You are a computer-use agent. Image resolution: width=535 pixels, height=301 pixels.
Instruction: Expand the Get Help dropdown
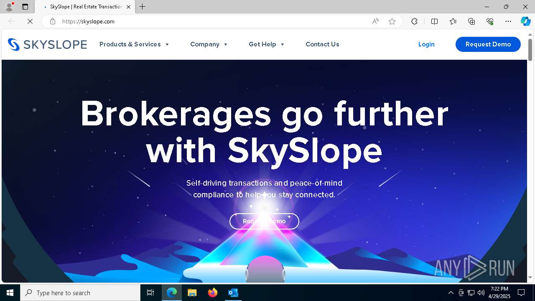pyautogui.click(x=267, y=44)
